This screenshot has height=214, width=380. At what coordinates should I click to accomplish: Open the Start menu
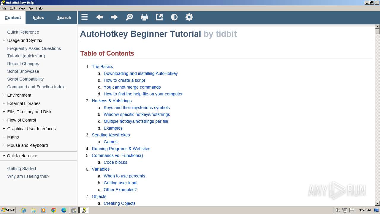pyautogui.click(x=8, y=210)
